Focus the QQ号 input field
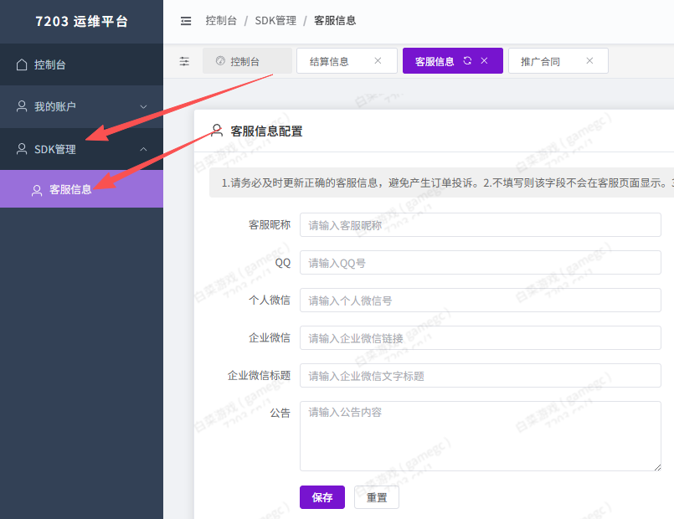This screenshot has height=519, width=674. pyautogui.click(x=480, y=263)
